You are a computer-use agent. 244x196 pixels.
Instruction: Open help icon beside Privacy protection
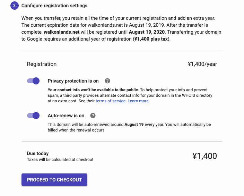107,81
